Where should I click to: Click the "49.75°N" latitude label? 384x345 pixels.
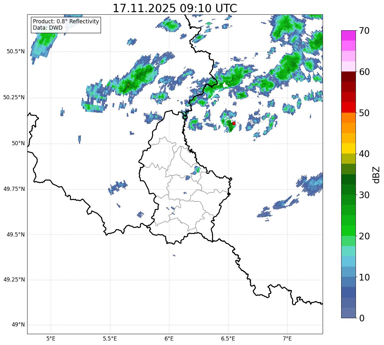[x=14, y=189]
